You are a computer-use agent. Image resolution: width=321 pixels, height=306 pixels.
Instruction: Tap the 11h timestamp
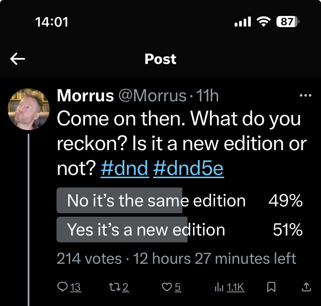207,95
